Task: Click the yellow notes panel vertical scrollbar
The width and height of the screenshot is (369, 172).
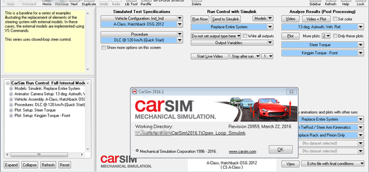Action: point(88,41)
